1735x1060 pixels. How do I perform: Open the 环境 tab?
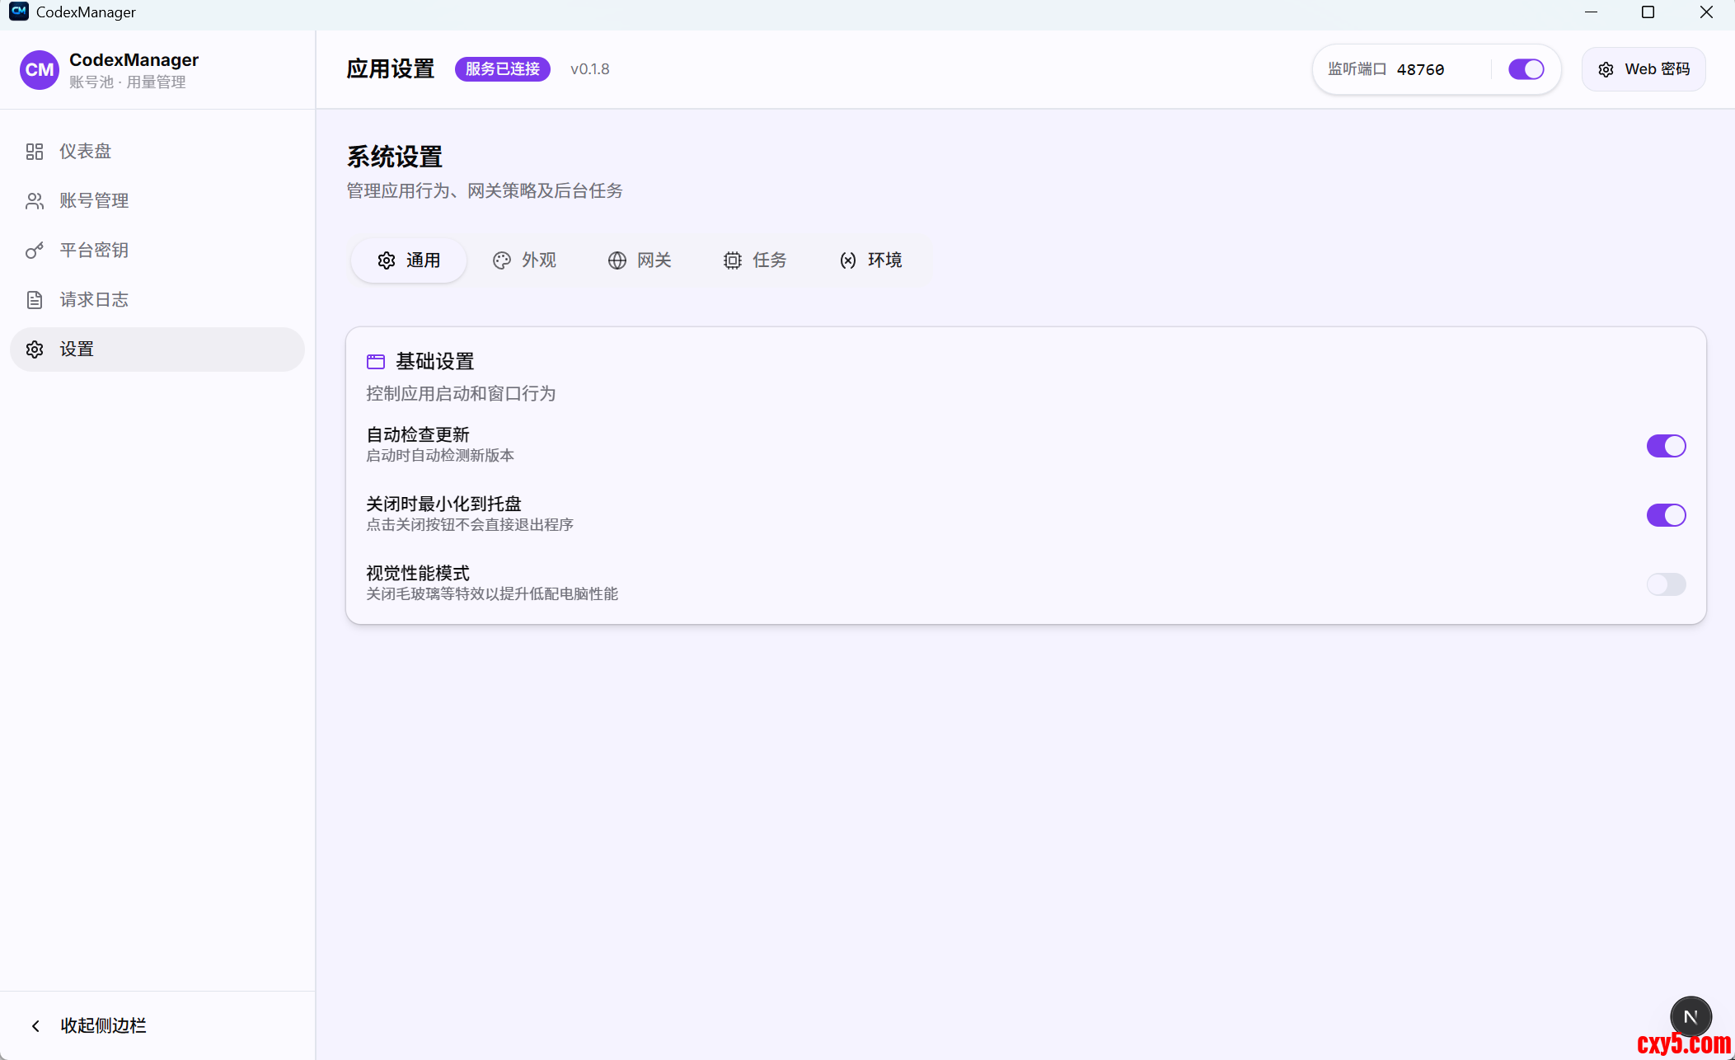[x=870, y=260]
